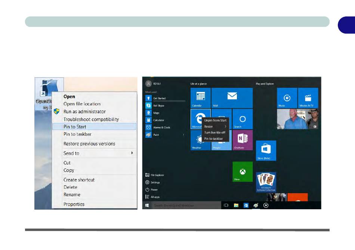This screenshot has height=250, width=355.
Task: Open the Mail tile
Action: [232, 98]
